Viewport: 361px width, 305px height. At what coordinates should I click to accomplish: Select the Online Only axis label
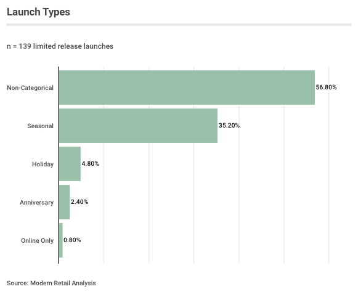[38, 240]
